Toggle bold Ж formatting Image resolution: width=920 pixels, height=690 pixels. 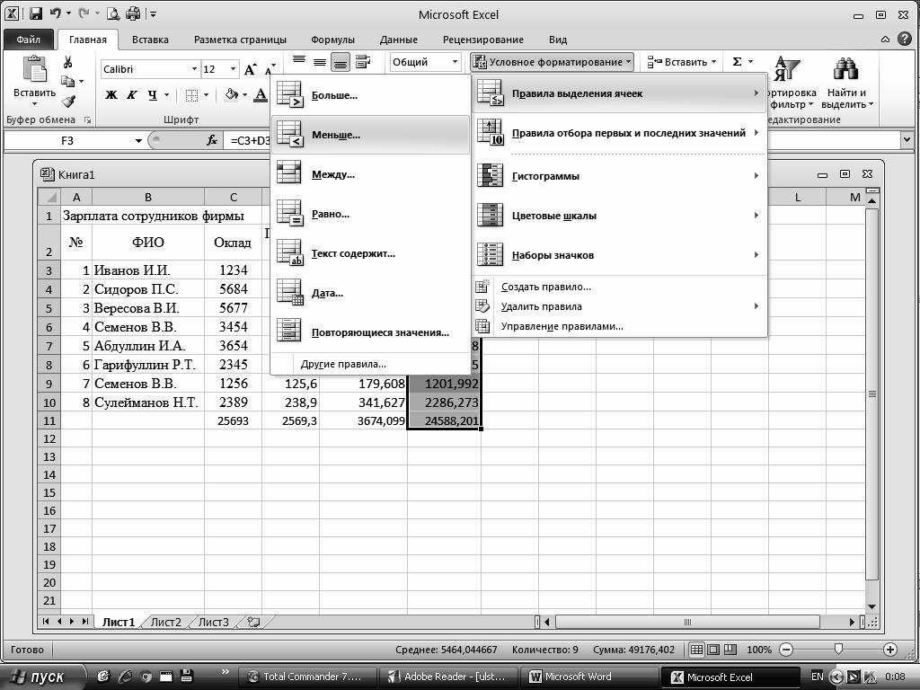click(x=111, y=95)
